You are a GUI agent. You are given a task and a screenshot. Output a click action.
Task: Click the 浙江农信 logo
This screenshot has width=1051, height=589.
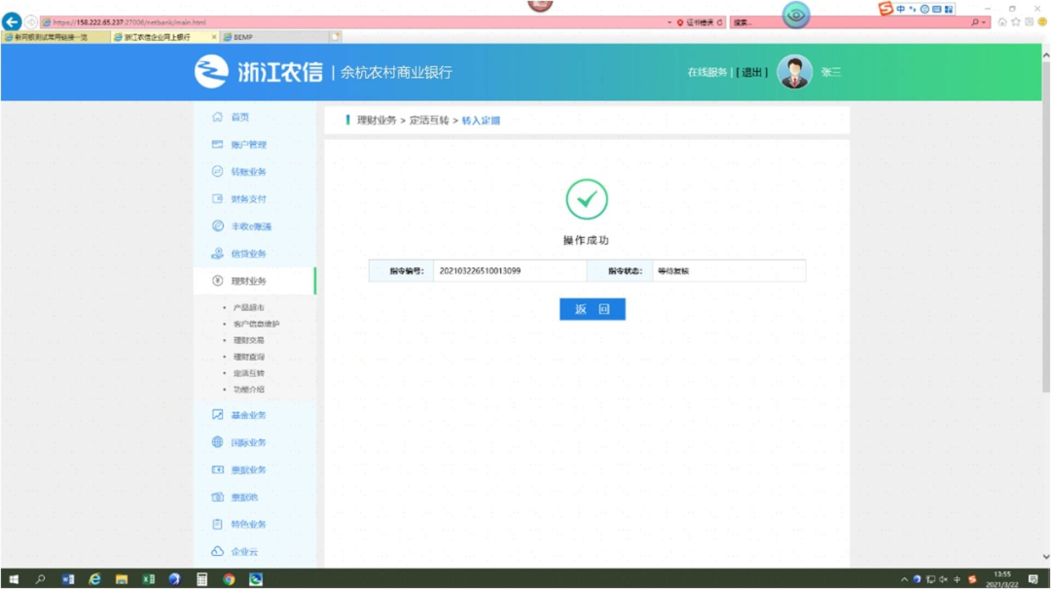(259, 72)
